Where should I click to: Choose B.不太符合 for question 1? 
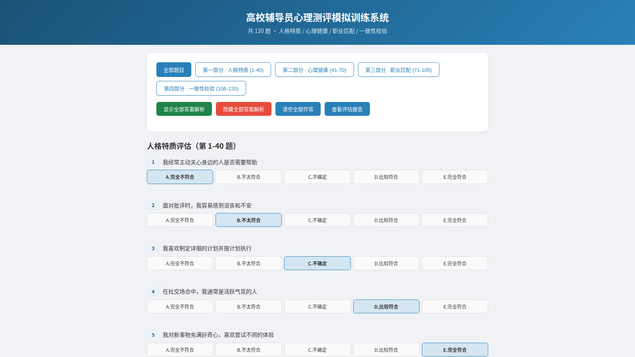point(248,177)
